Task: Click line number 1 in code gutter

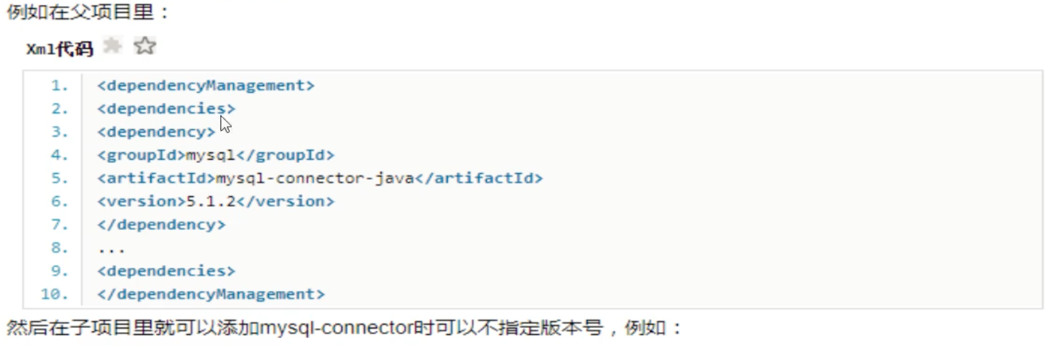Action: click(60, 86)
